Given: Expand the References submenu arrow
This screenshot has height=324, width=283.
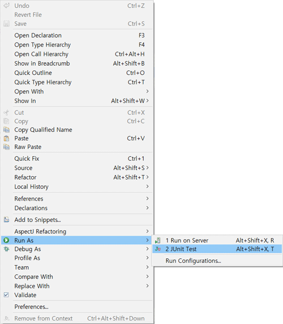Looking at the screenshot, I should (x=147, y=198).
